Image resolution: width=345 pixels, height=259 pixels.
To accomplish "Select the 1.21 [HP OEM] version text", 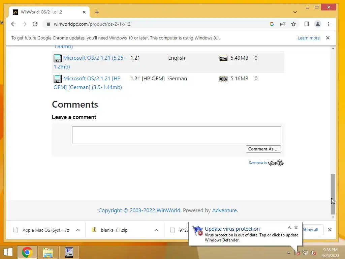I will point(148,78).
